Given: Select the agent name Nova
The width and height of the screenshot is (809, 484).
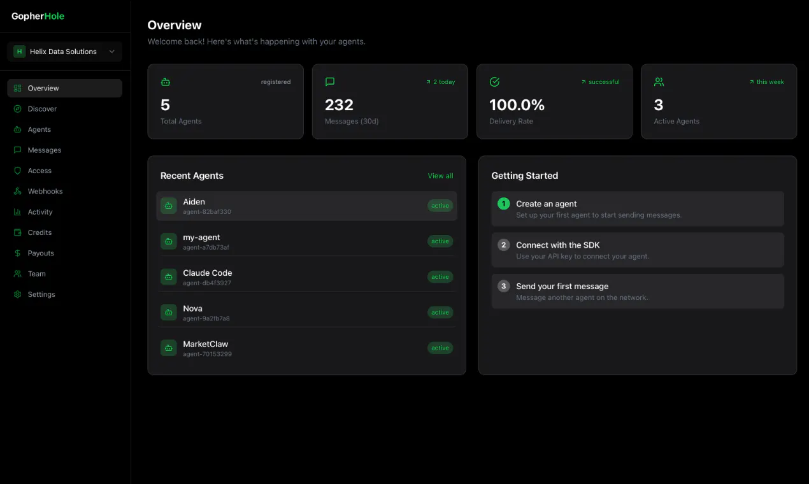Looking at the screenshot, I should [193, 309].
